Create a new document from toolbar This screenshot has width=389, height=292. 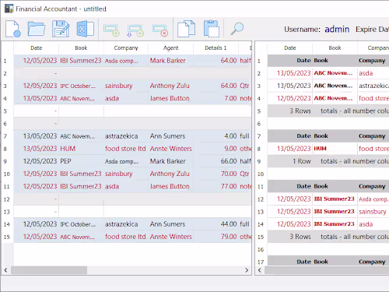(x=12, y=29)
